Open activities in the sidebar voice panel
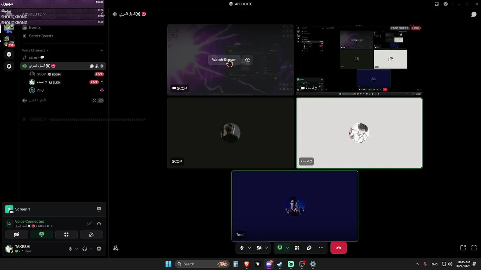The height and width of the screenshot is (270, 481). [x=67, y=234]
